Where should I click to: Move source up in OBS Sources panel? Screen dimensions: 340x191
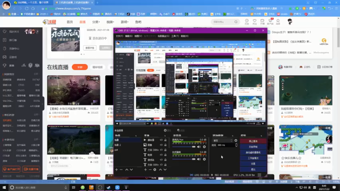coord(160,169)
